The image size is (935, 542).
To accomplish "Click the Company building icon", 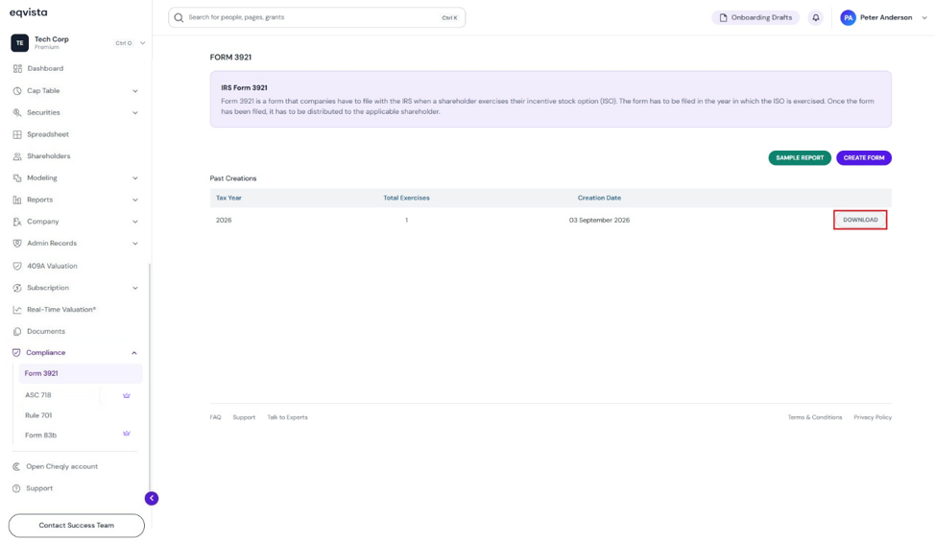I will click(17, 222).
